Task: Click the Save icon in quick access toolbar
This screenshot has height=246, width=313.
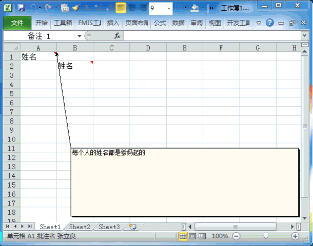Action: tap(21, 8)
